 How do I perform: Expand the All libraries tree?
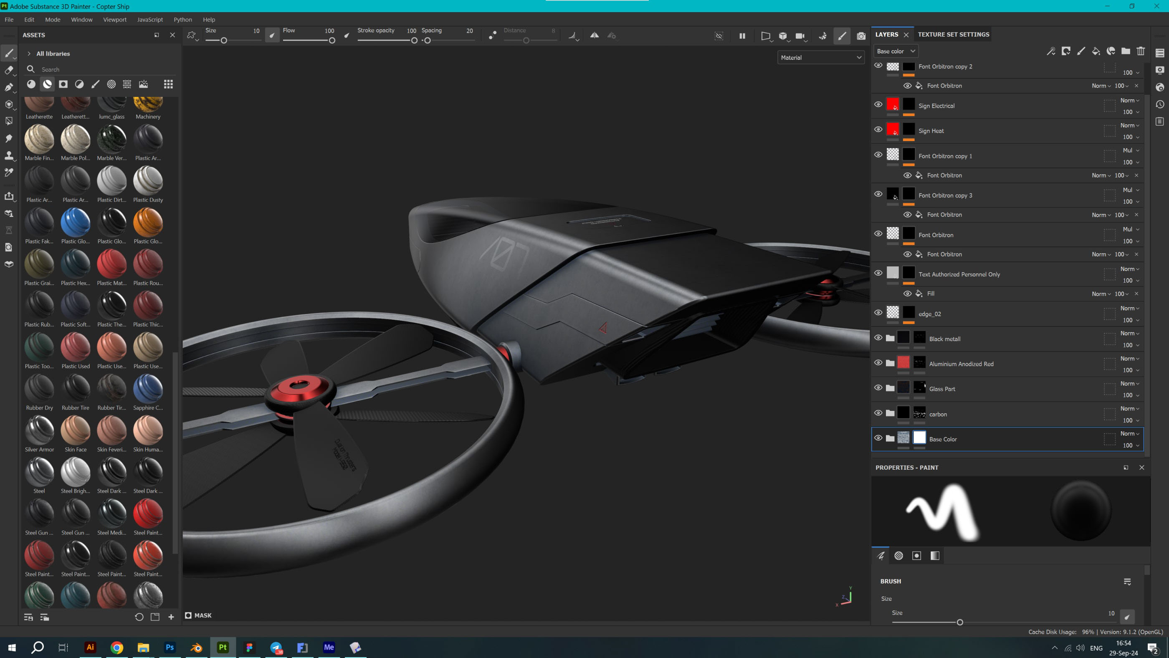point(29,53)
